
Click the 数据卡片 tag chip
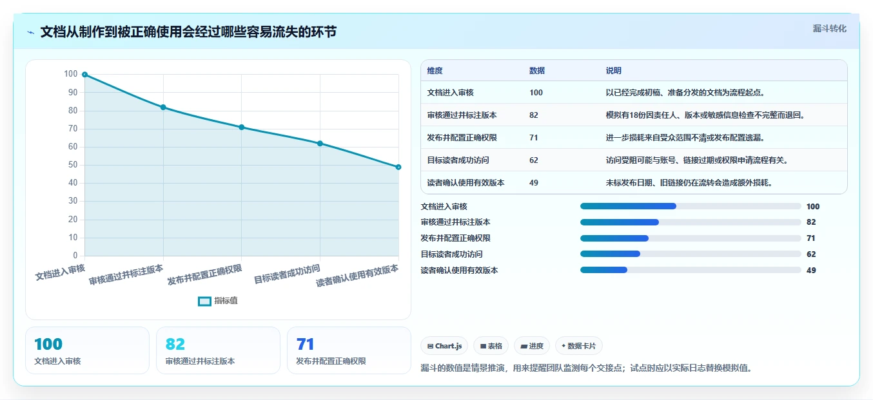[579, 346]
